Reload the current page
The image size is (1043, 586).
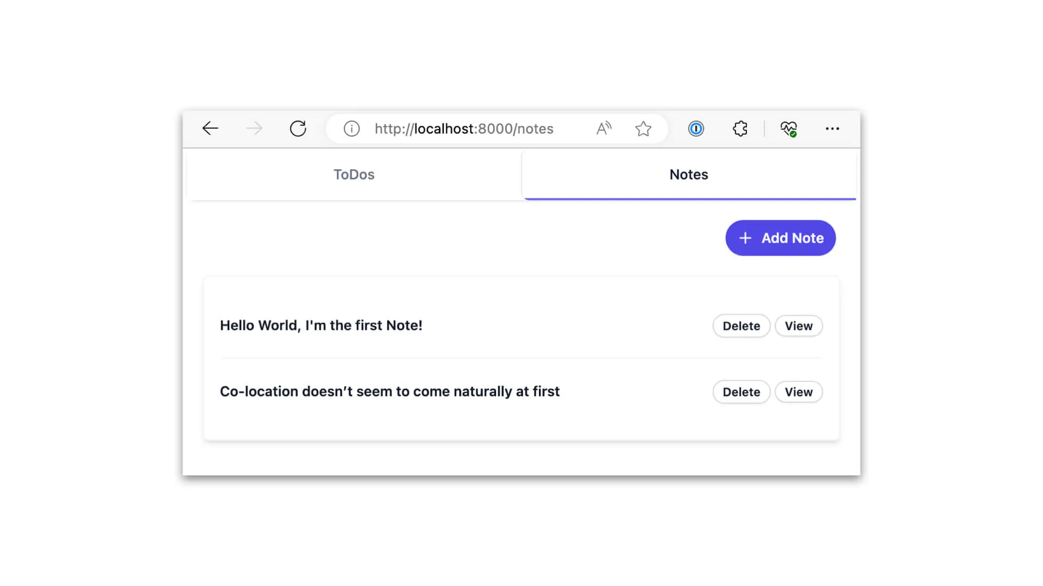[x=298, y=129]
